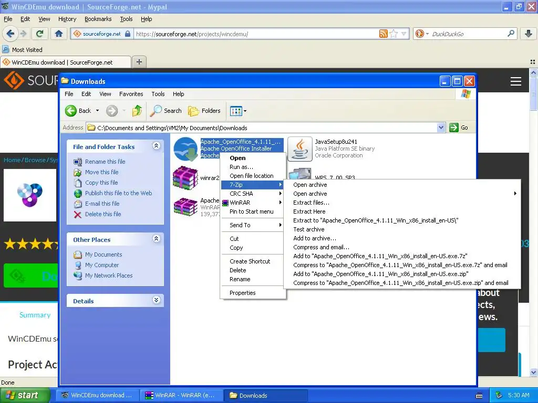Open the Tools menu in Downloads window
This screenshot has width=538, height=403.
[158, 94]
